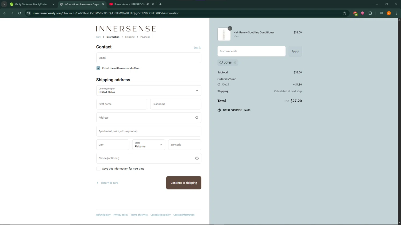Focus the Last name field

click(x=176, y=104)
